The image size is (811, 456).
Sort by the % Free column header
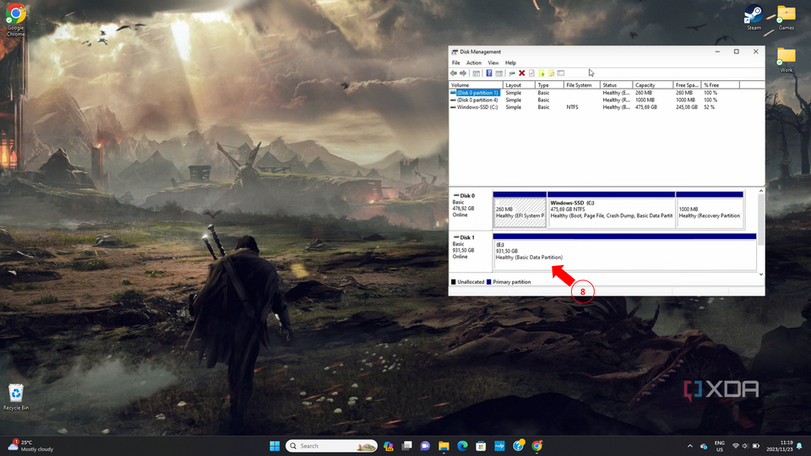[x=721, y=84]
